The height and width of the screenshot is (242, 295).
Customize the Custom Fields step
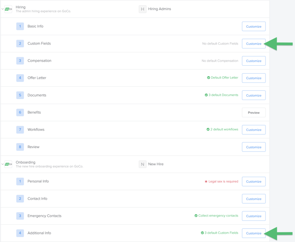click(x=254, y=44)
